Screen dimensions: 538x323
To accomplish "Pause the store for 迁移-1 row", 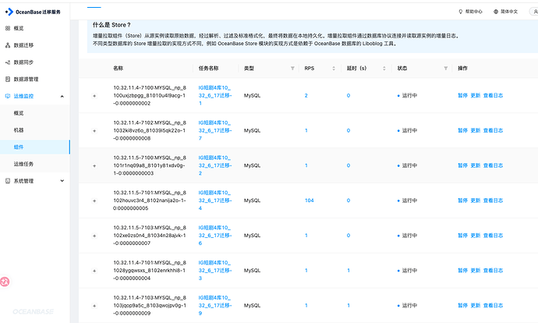I will click(462, 95).
